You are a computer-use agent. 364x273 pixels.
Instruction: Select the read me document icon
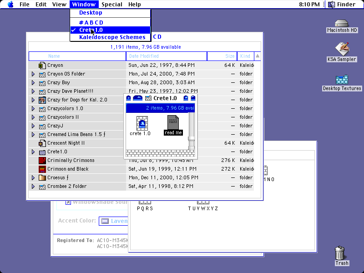[173, 122]
